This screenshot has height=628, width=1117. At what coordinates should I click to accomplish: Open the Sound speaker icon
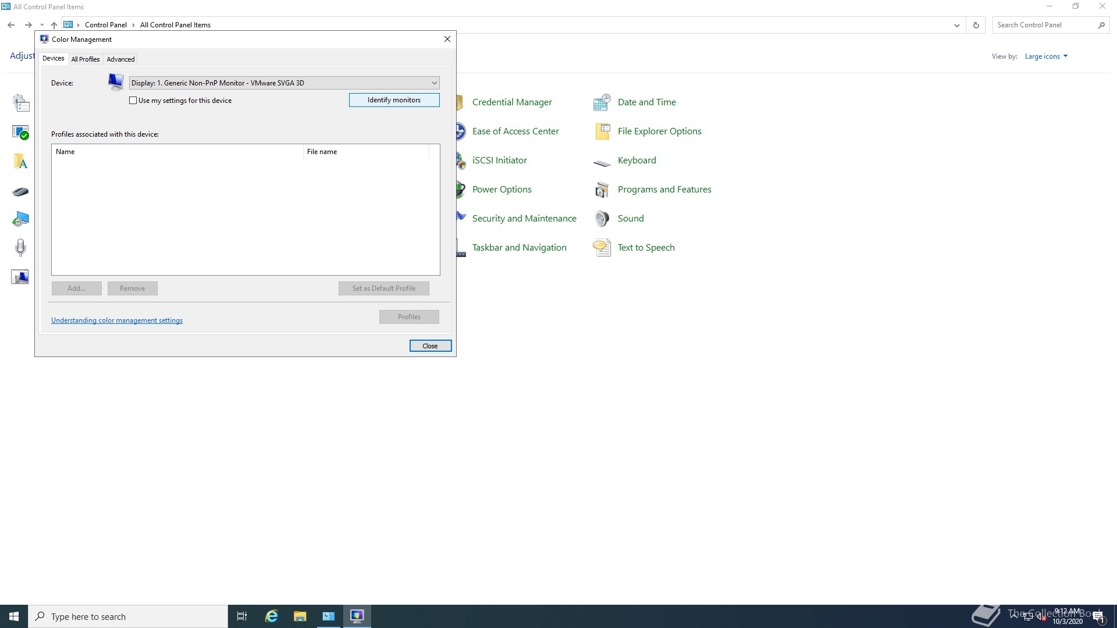(602, 219)
